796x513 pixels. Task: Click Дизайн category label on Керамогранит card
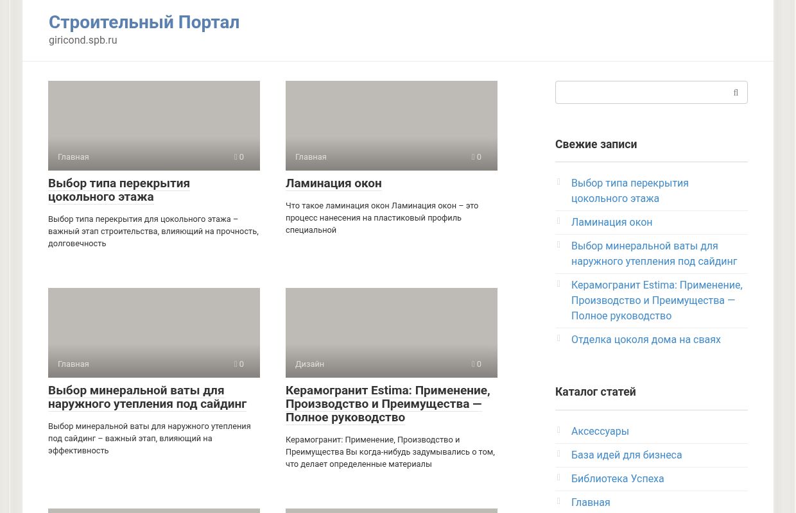point(309,364)
